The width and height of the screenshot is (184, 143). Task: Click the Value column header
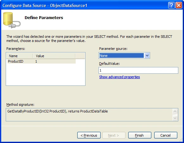[54, 56]
